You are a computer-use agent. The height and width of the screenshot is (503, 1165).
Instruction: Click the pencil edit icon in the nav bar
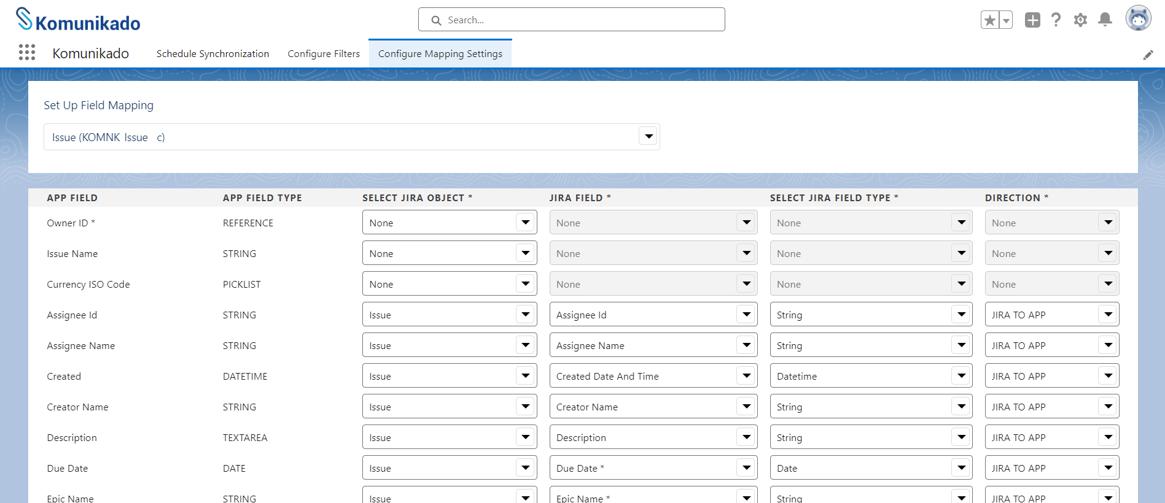[1148, 55]
